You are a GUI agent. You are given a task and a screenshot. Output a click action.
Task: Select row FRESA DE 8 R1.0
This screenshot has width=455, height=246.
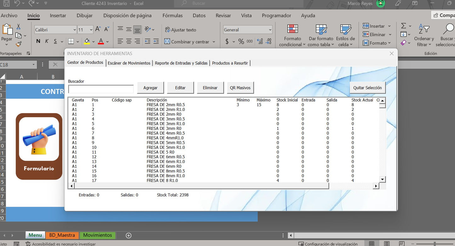(x=224, y=180)
